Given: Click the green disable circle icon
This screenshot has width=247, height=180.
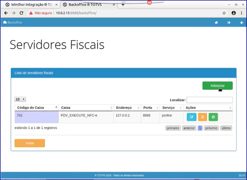Looking at the screenshot, I should pyautogui.click(x=213, y=117).
